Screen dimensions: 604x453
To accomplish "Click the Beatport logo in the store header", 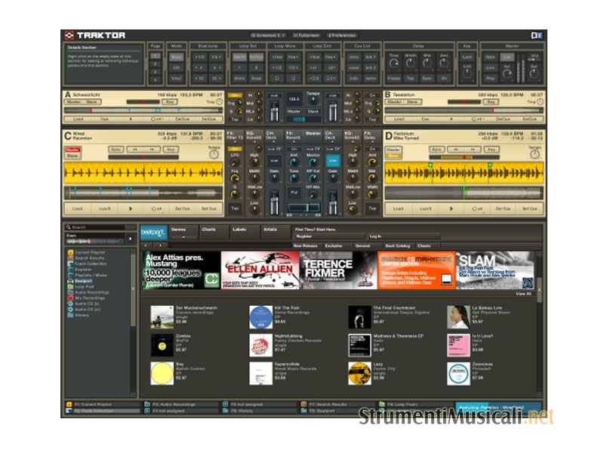I will (x=154, y=233).
